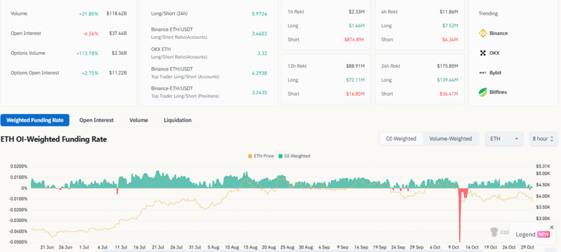Click the Bybit logo icon

click(x=483, y=73)
